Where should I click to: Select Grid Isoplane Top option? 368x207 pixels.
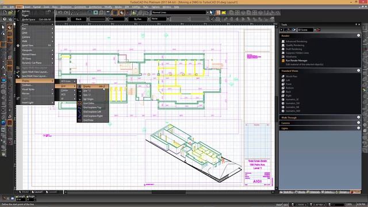click(x=93, y=108)
